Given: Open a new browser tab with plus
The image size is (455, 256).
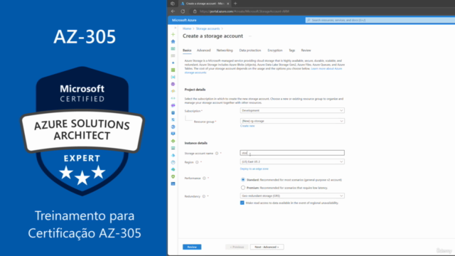Looking at the screenshot, I should pyautogui.click(x=235, y=4).
